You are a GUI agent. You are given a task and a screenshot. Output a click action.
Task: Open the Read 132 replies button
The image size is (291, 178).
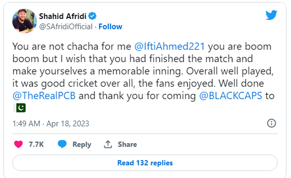(145, 163)
